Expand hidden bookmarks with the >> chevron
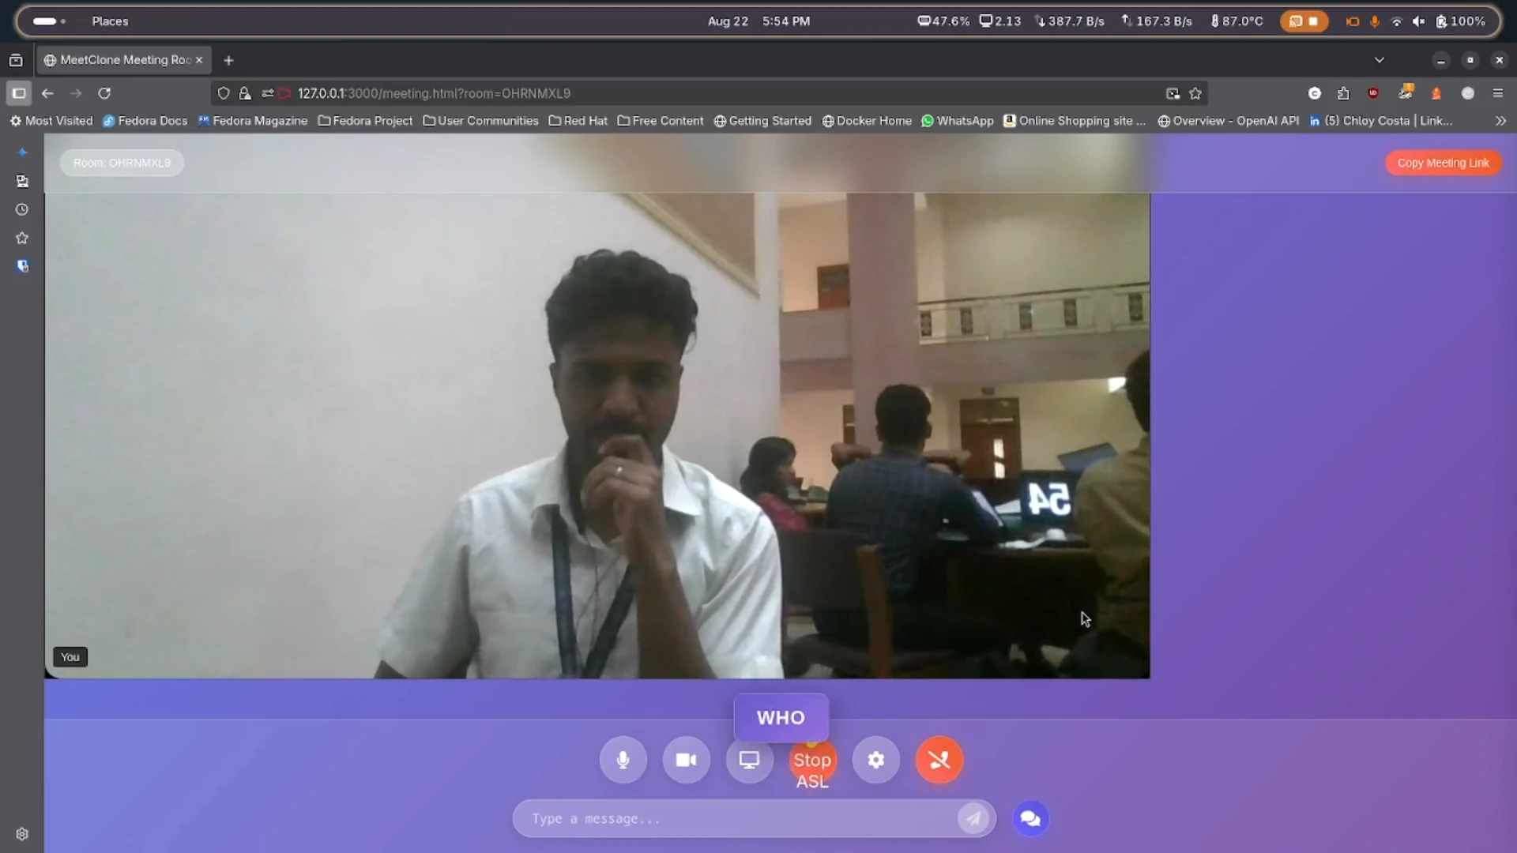The image size is (1517, 853). [x=1500, y=121]
